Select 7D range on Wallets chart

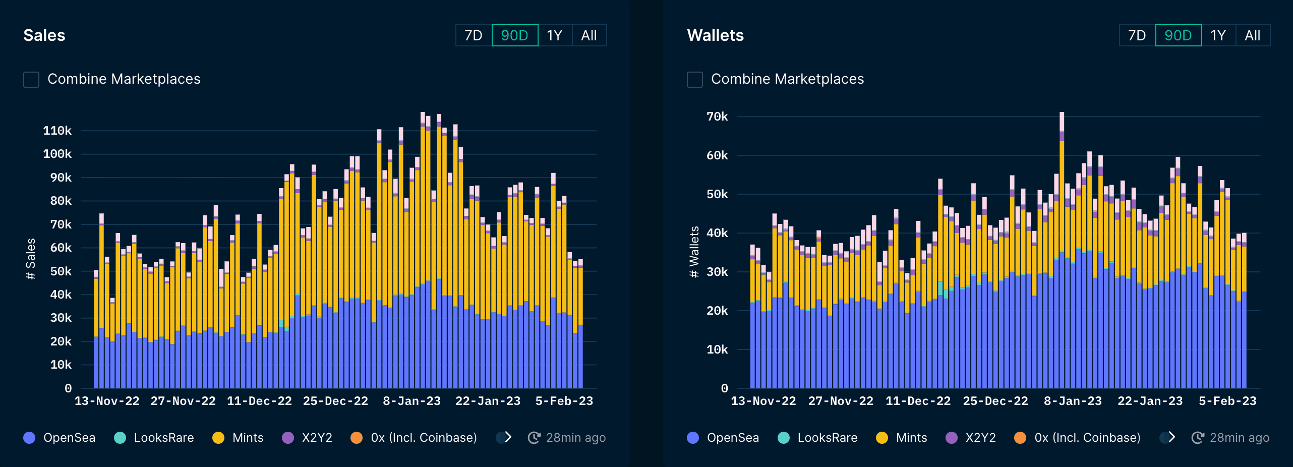[1137, 35]
